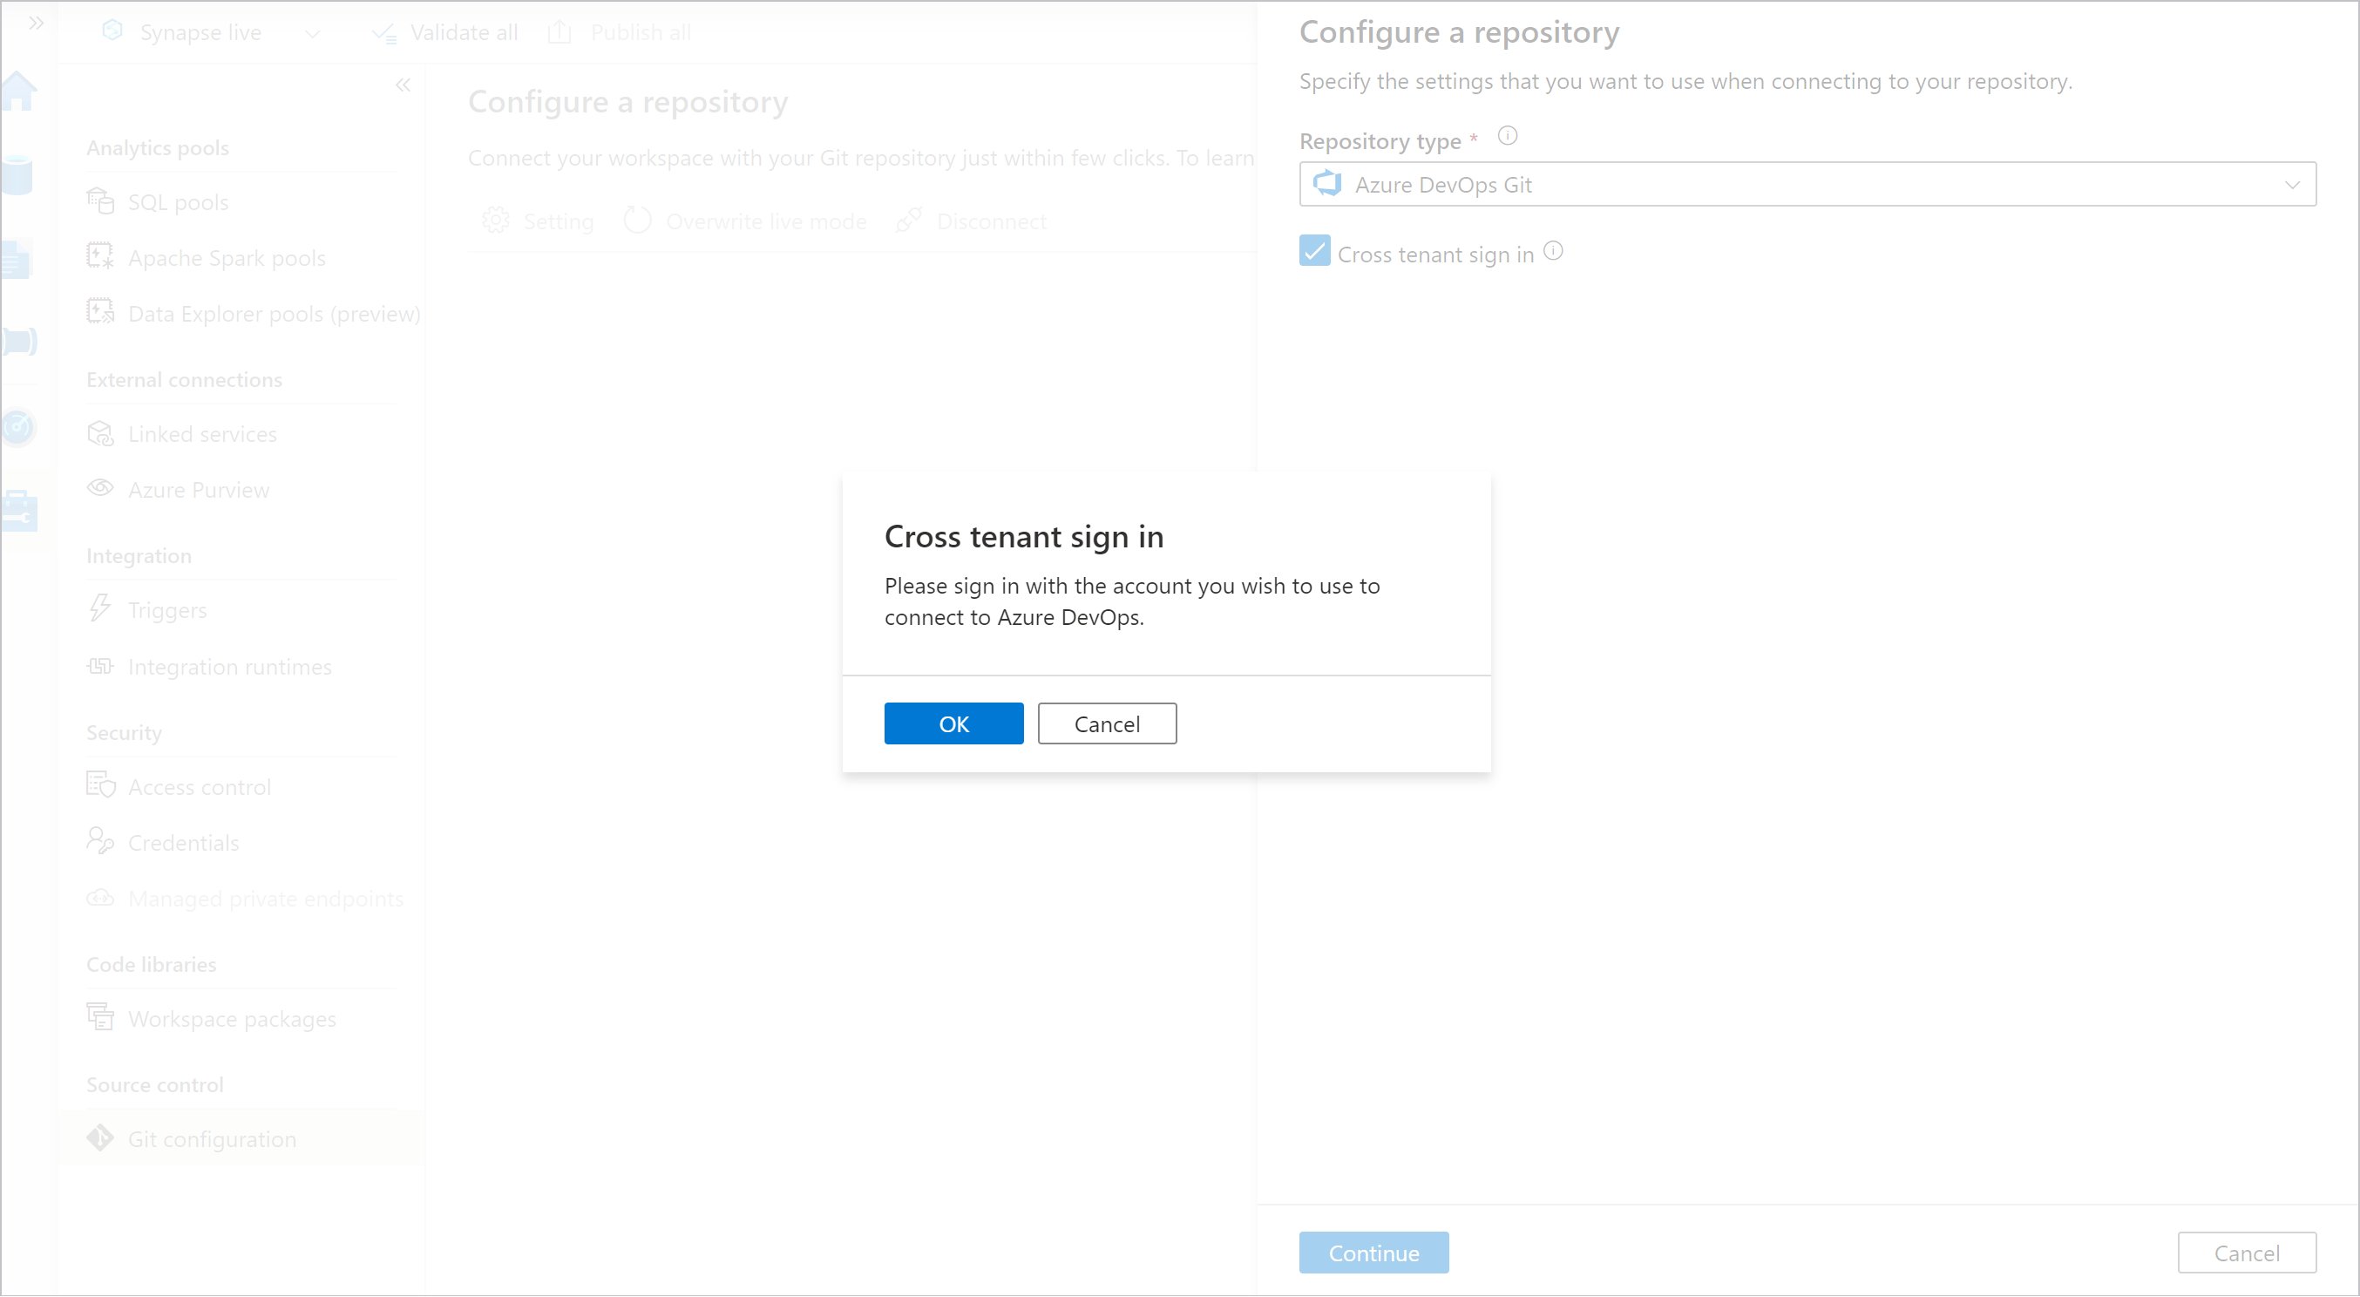
Task: Click Cancel to dismiss the dialog
Action: [x=1107, y=723]
